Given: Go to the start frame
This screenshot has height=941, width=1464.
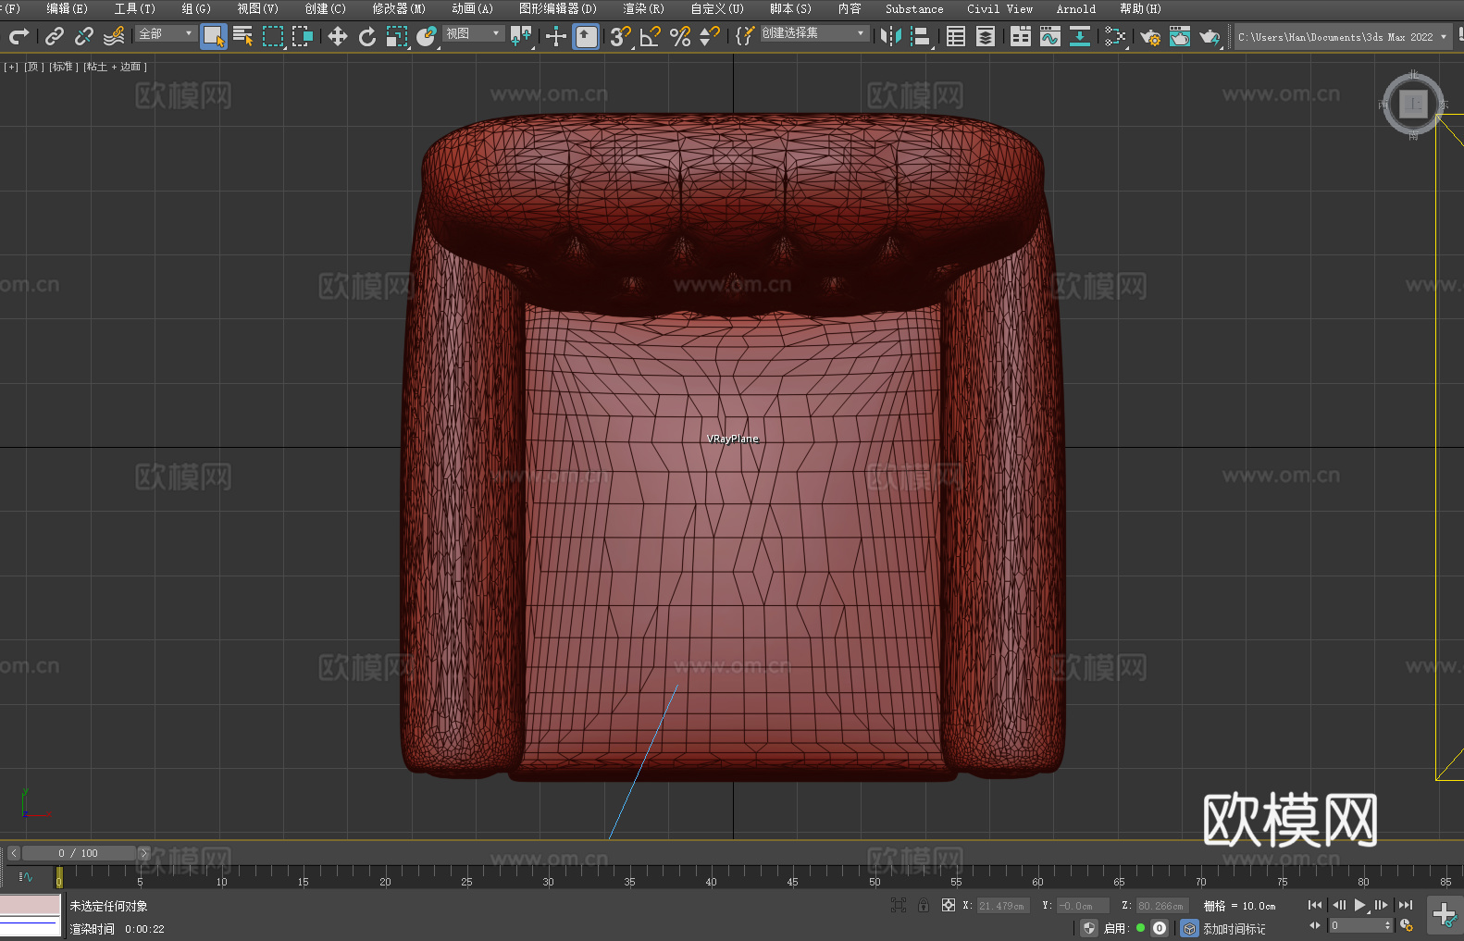Looking at the screenshot, I should [1315, 905].
